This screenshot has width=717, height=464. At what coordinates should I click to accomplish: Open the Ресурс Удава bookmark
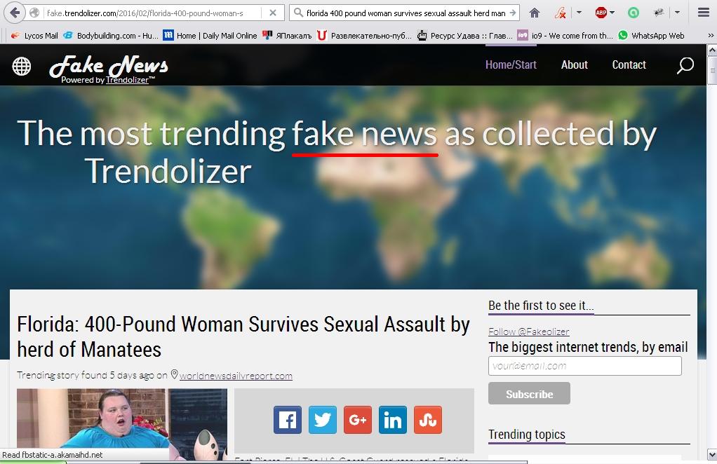464,36
